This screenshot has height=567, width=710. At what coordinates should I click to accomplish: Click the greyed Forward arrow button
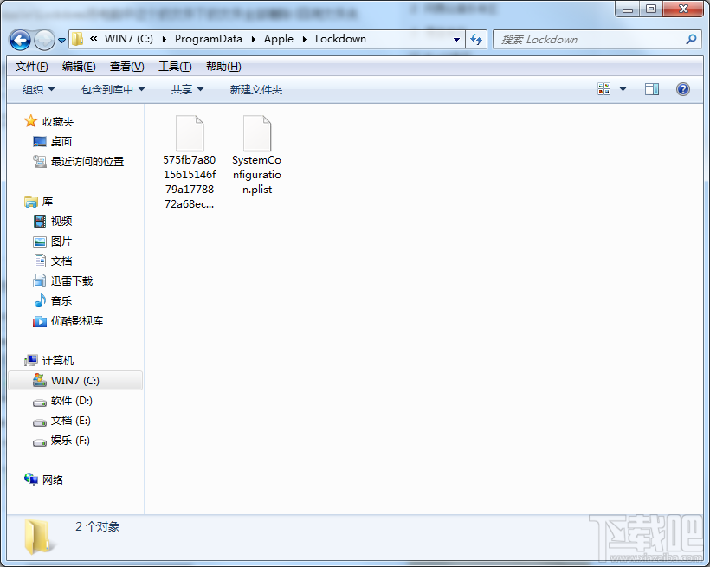pyautogui.click(x=44, y=40)
